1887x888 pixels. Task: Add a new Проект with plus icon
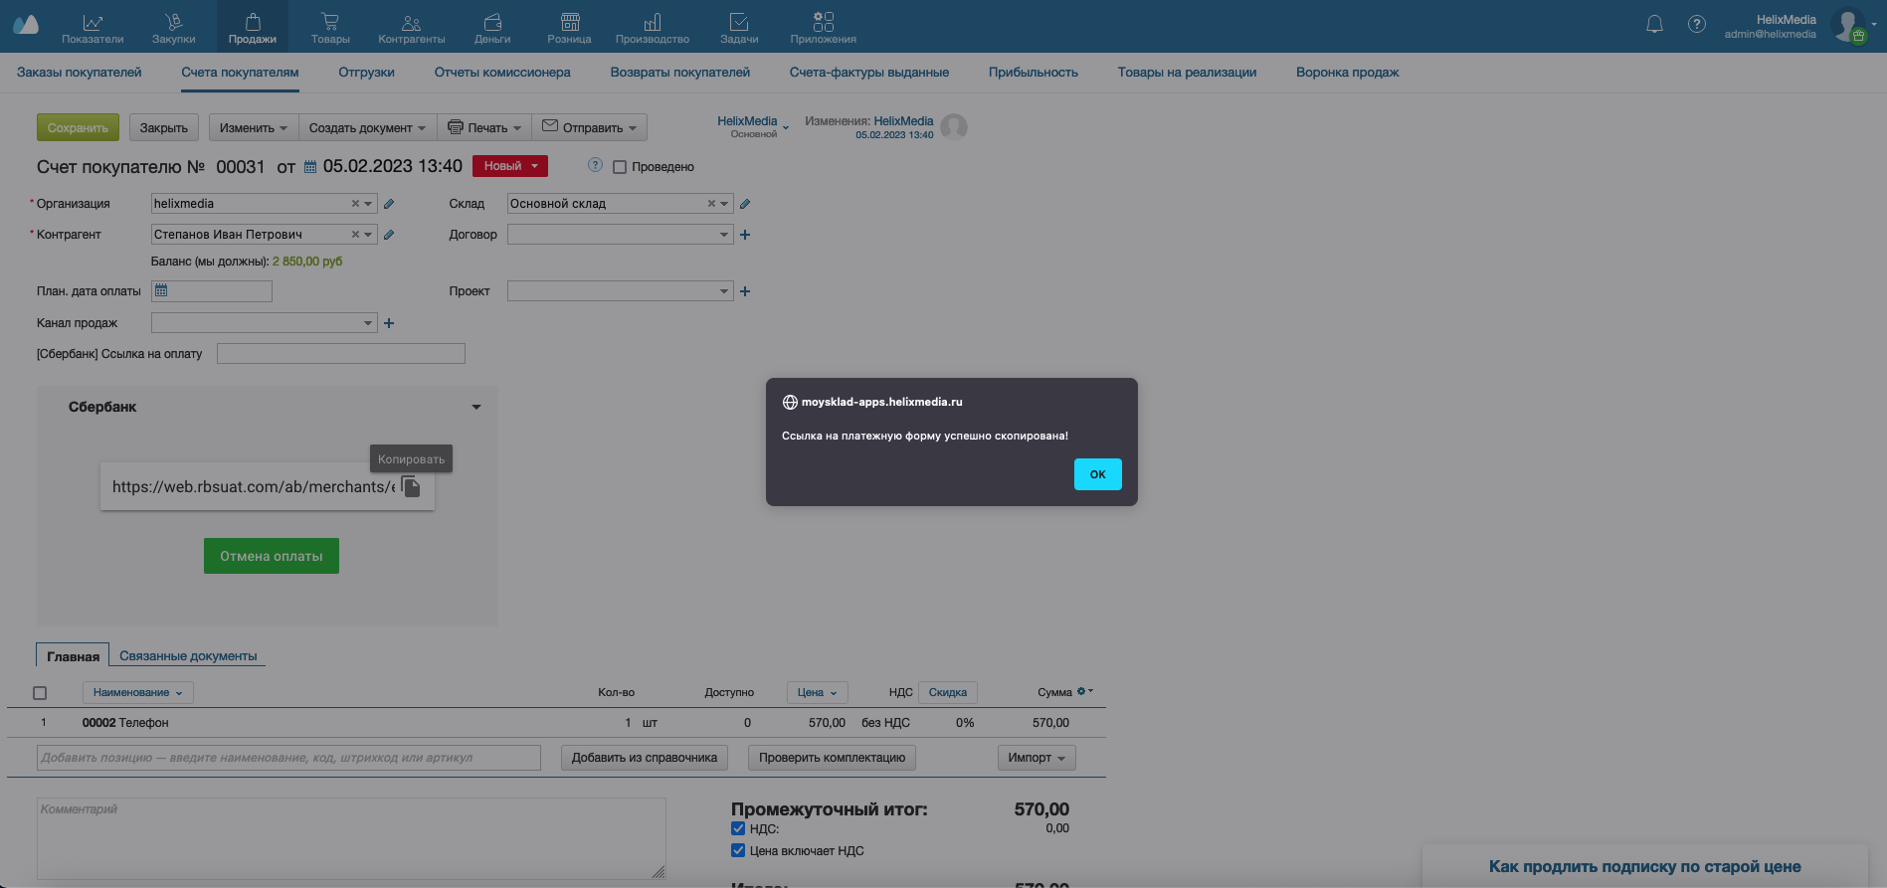[x=745, y=291]
